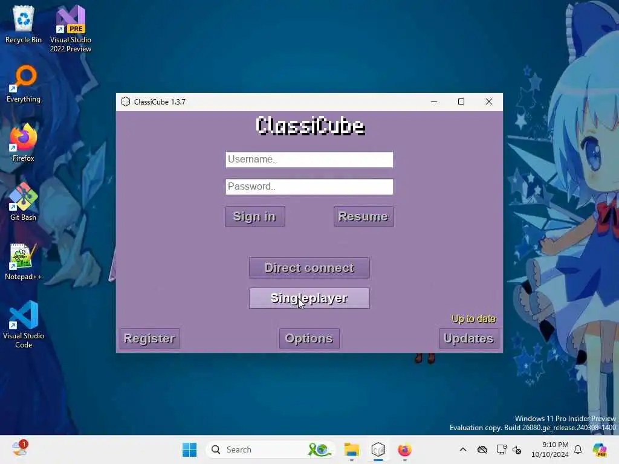Click the Username input field
Screen dimensions: 619x464
309,159
